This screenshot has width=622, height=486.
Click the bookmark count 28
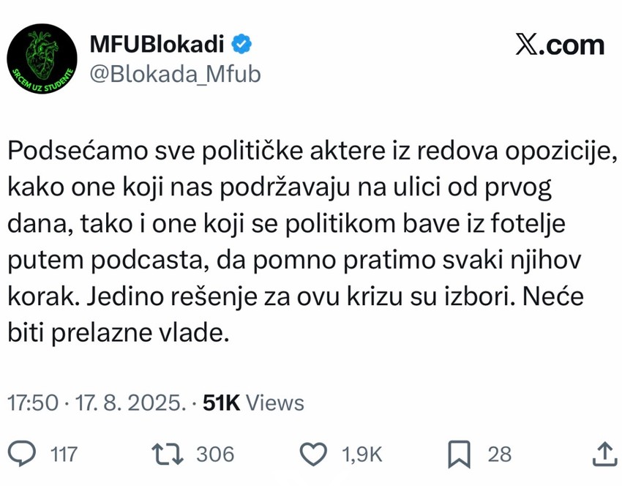(x=501, y=454)
